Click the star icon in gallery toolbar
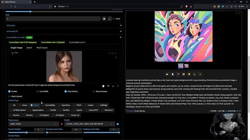Image resolution: width=250 pixels, height=140 pixels. click(x=200, y=74)
